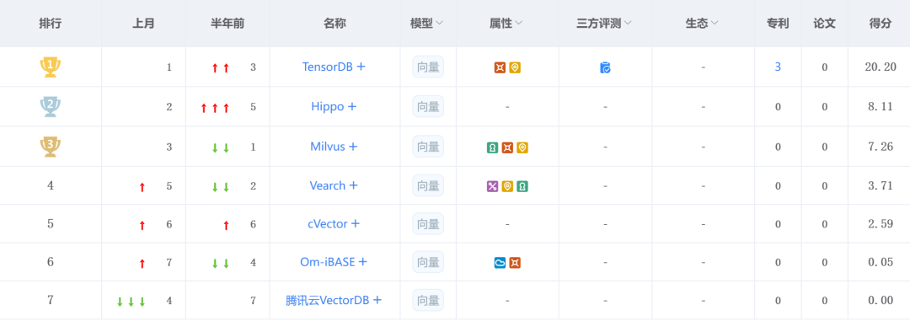910x321 pixels.
Task: Click the patent count 3 link for TensorDB
Action: point(778,67)
